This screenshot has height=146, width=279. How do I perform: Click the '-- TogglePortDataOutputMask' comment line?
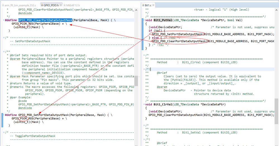33,136
